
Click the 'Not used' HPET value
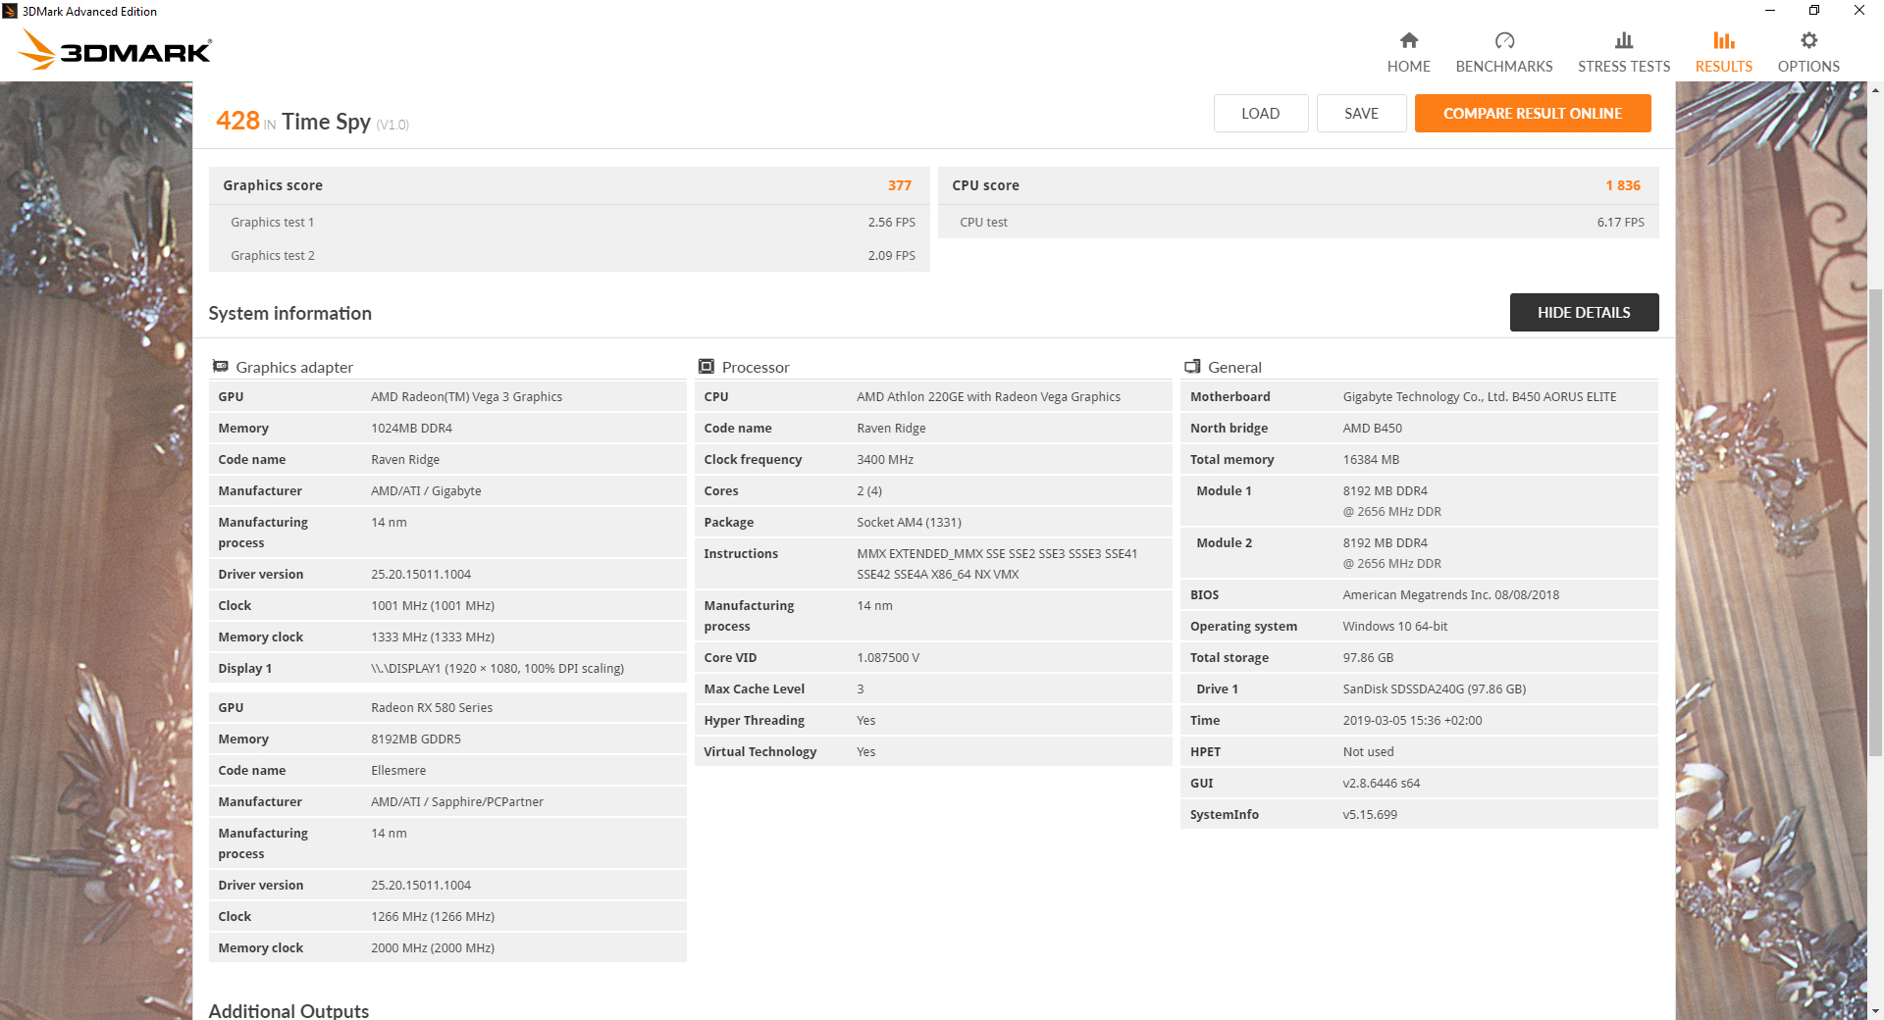coord(1368,752)
